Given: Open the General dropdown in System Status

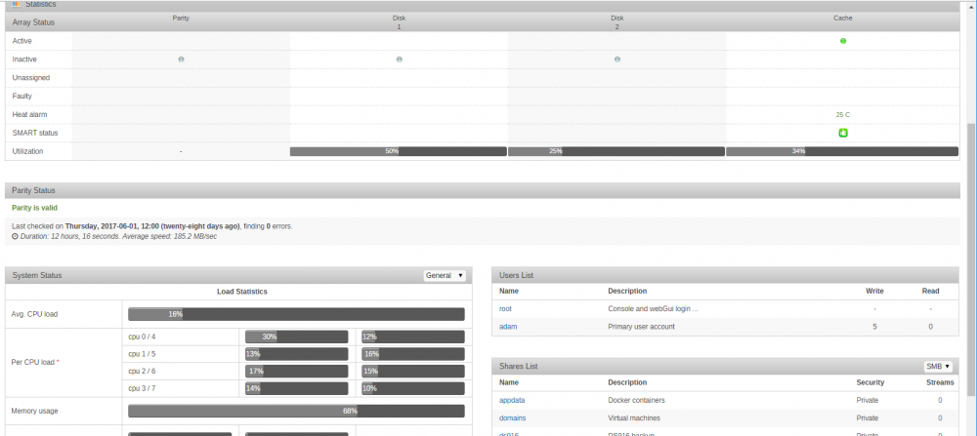Looking at the screenshot, I should coord(445,275).
